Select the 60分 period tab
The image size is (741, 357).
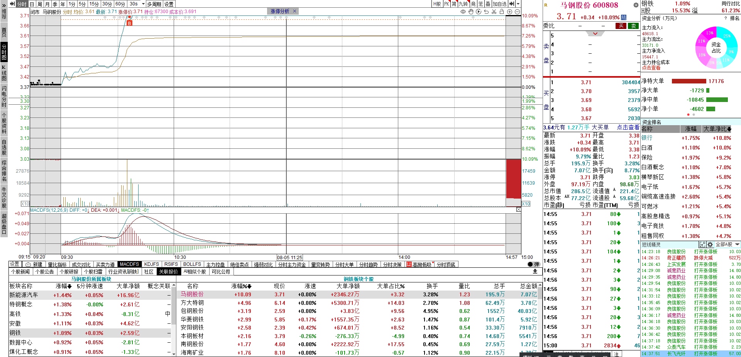point(120,4)
